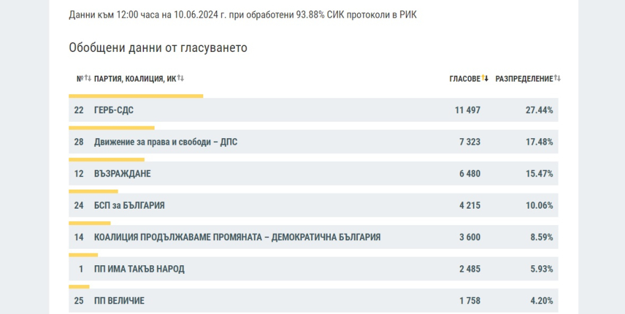Click the ВЪЗРАЖДАНЕ party name
The width and height of the screenshot is (625, 314).
click(x=122, y=174)
